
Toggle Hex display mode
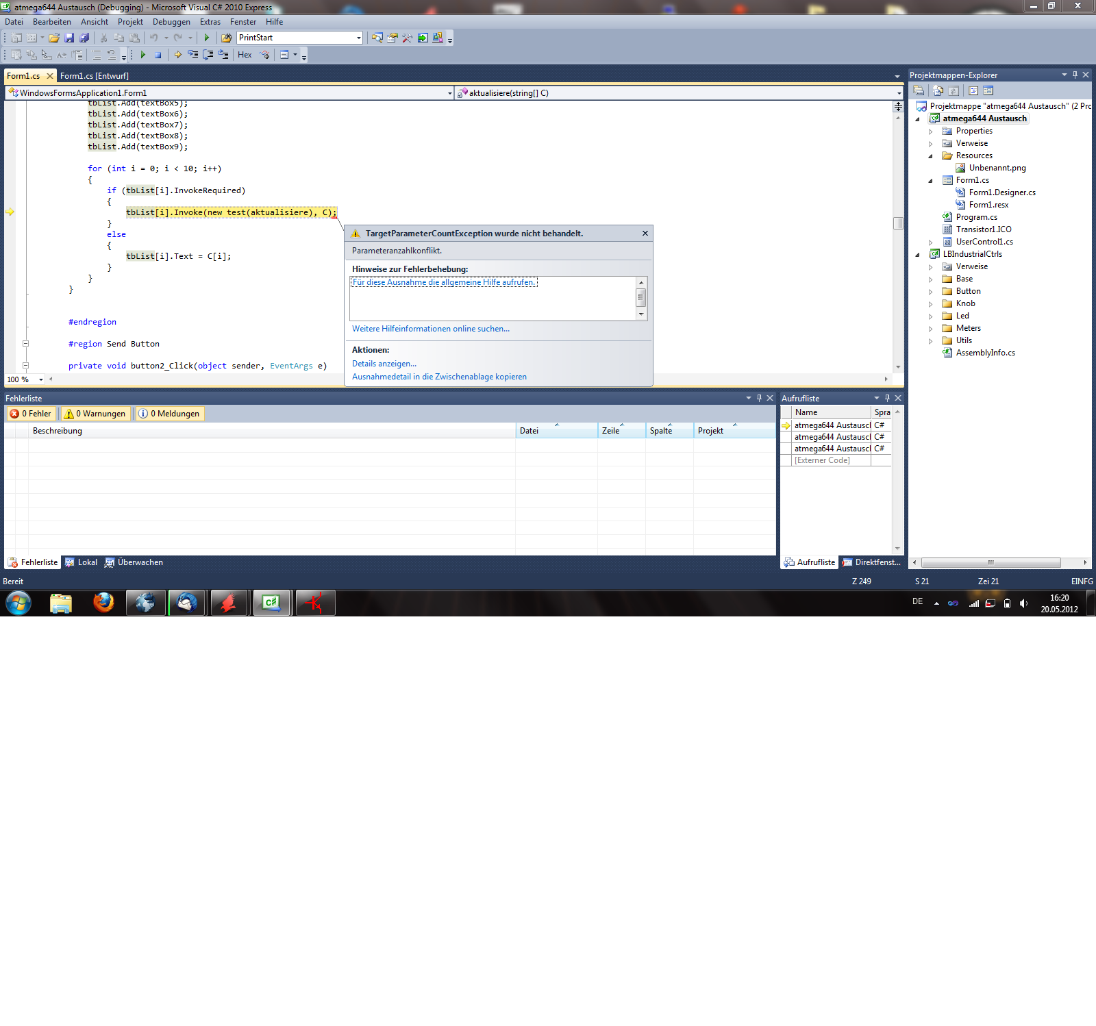coord(245,55)
